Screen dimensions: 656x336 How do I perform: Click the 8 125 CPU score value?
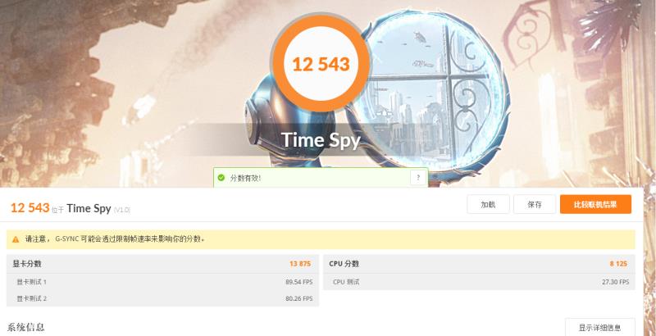click(618, 264)
